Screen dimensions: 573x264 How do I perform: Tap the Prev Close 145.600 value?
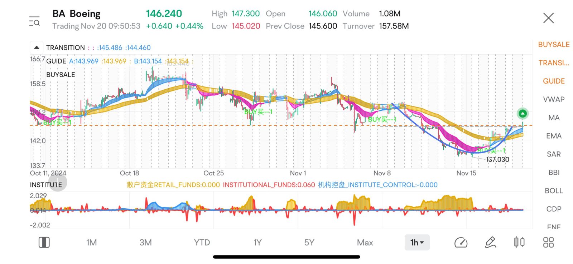point(323,26)
